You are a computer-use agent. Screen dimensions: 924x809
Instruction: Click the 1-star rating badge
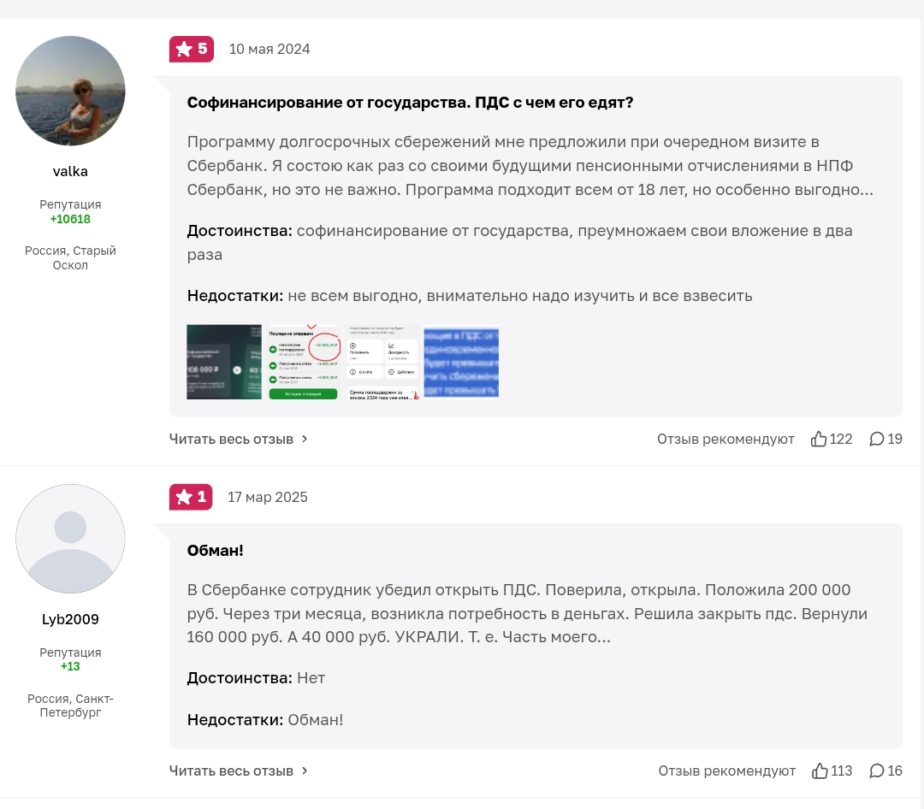click(x=191, y=497)
